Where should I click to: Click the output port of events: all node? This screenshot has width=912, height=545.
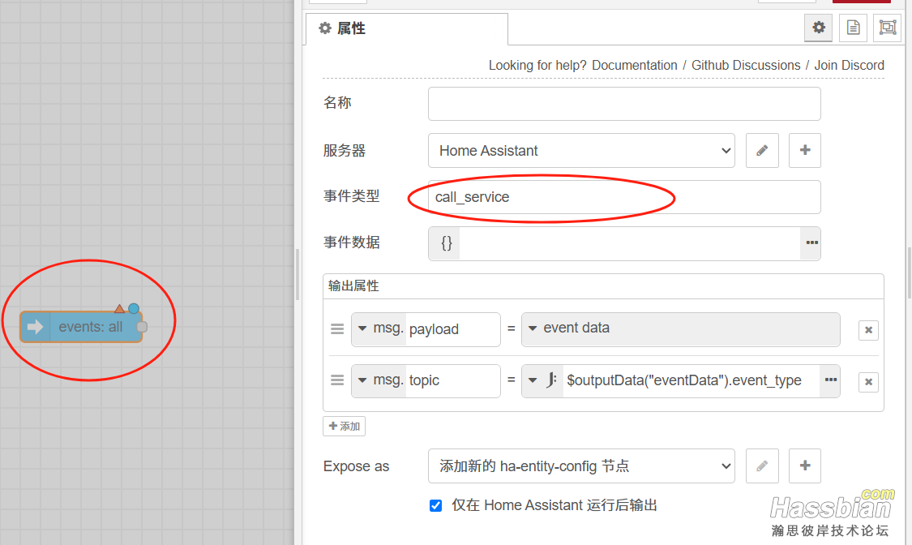pyautogui.click(x=142, y=327)
